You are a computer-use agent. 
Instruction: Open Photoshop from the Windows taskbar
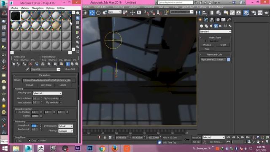point(90,148)
